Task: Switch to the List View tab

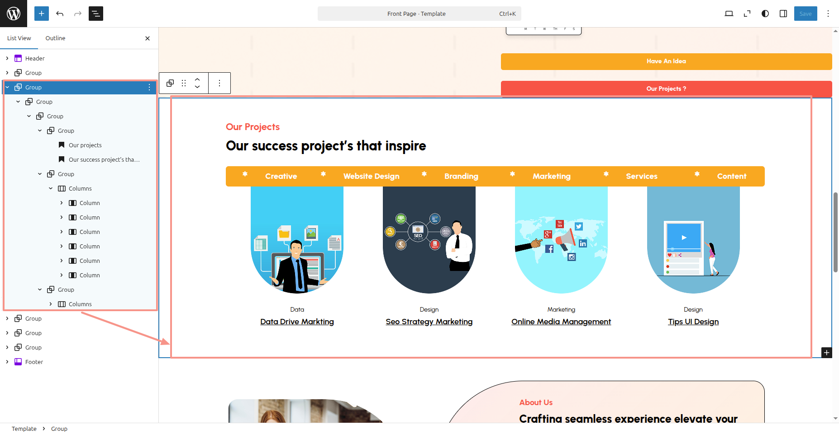Action: (x=19, y=38)
